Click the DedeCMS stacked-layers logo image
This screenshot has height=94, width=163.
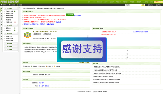[27, 35]
